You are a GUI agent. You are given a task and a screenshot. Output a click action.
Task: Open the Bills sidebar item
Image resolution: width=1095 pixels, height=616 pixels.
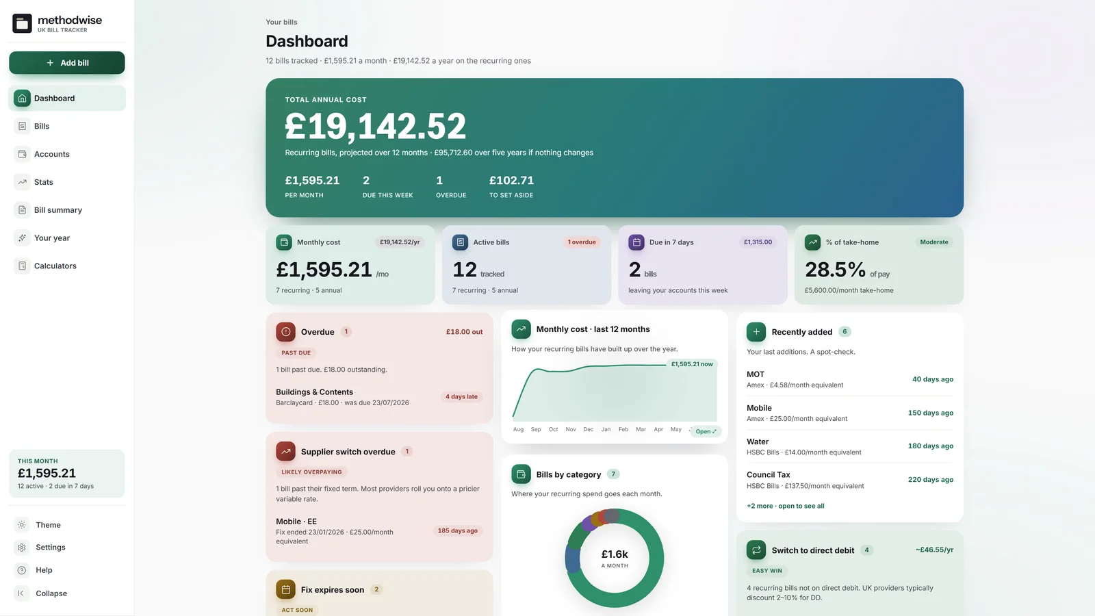[x=67, y=126]
